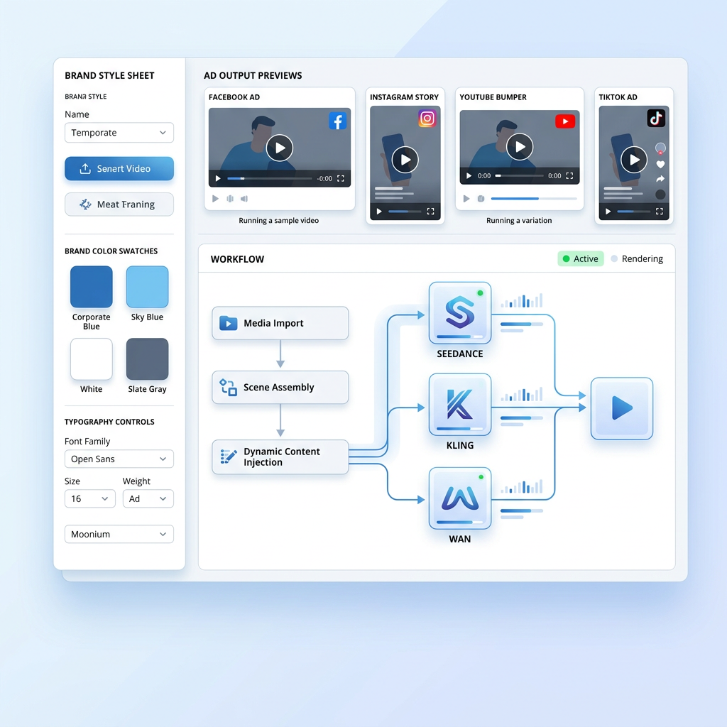Click the Dynamic Content Injection edit icon
The image size is (727, 727).
[228, 457]
